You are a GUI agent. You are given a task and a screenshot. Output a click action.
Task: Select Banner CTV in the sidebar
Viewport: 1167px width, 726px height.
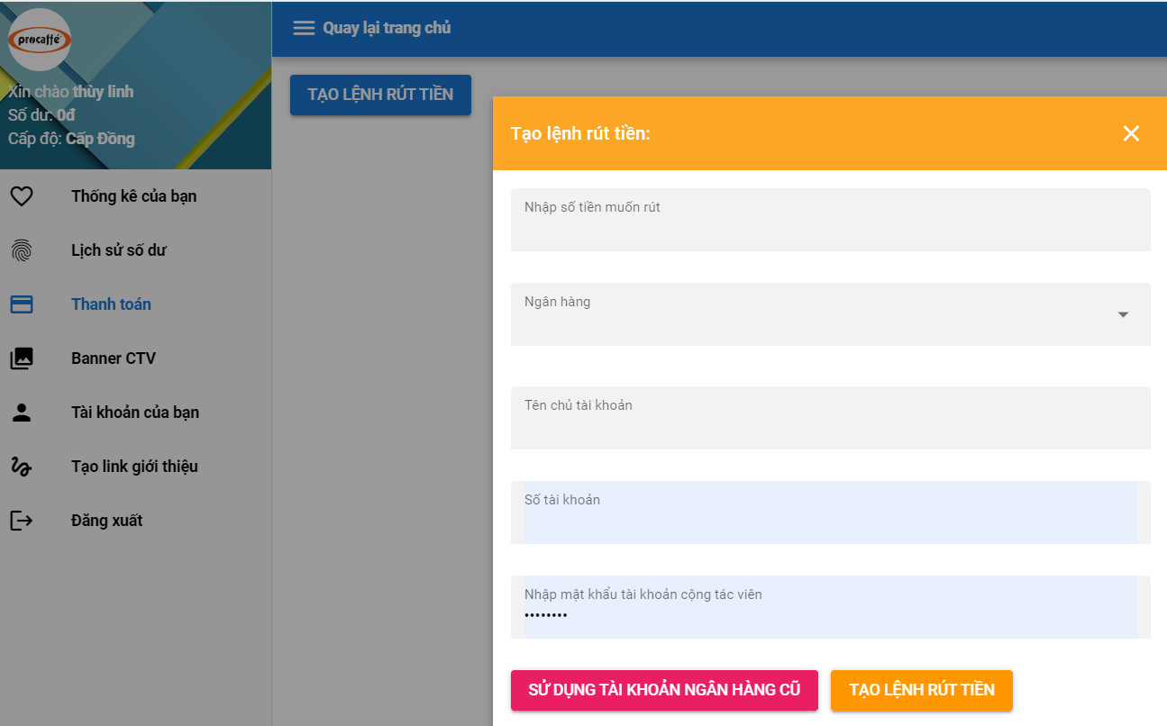114,358
